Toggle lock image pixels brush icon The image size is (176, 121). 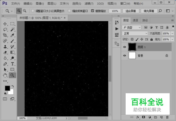pyautogui.click(x=137, y=39)
